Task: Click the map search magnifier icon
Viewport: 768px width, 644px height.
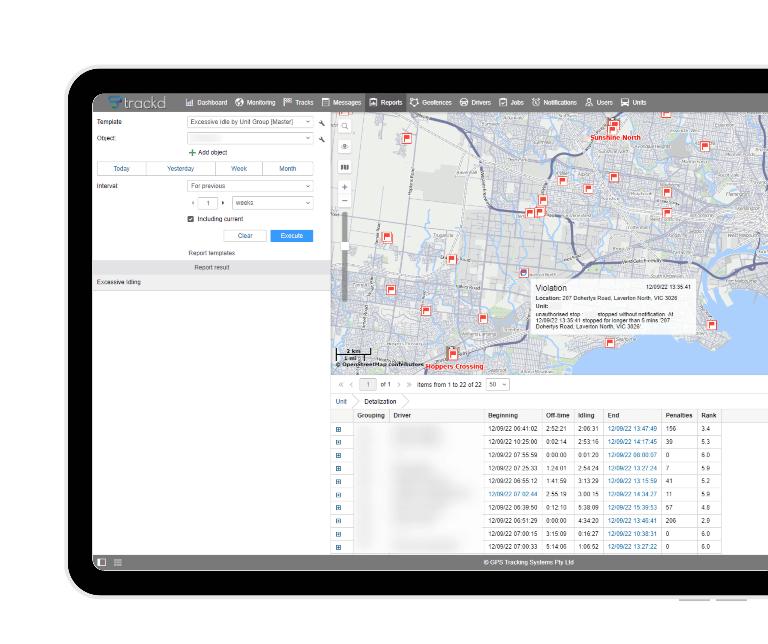Action: (x=344, y=127)
